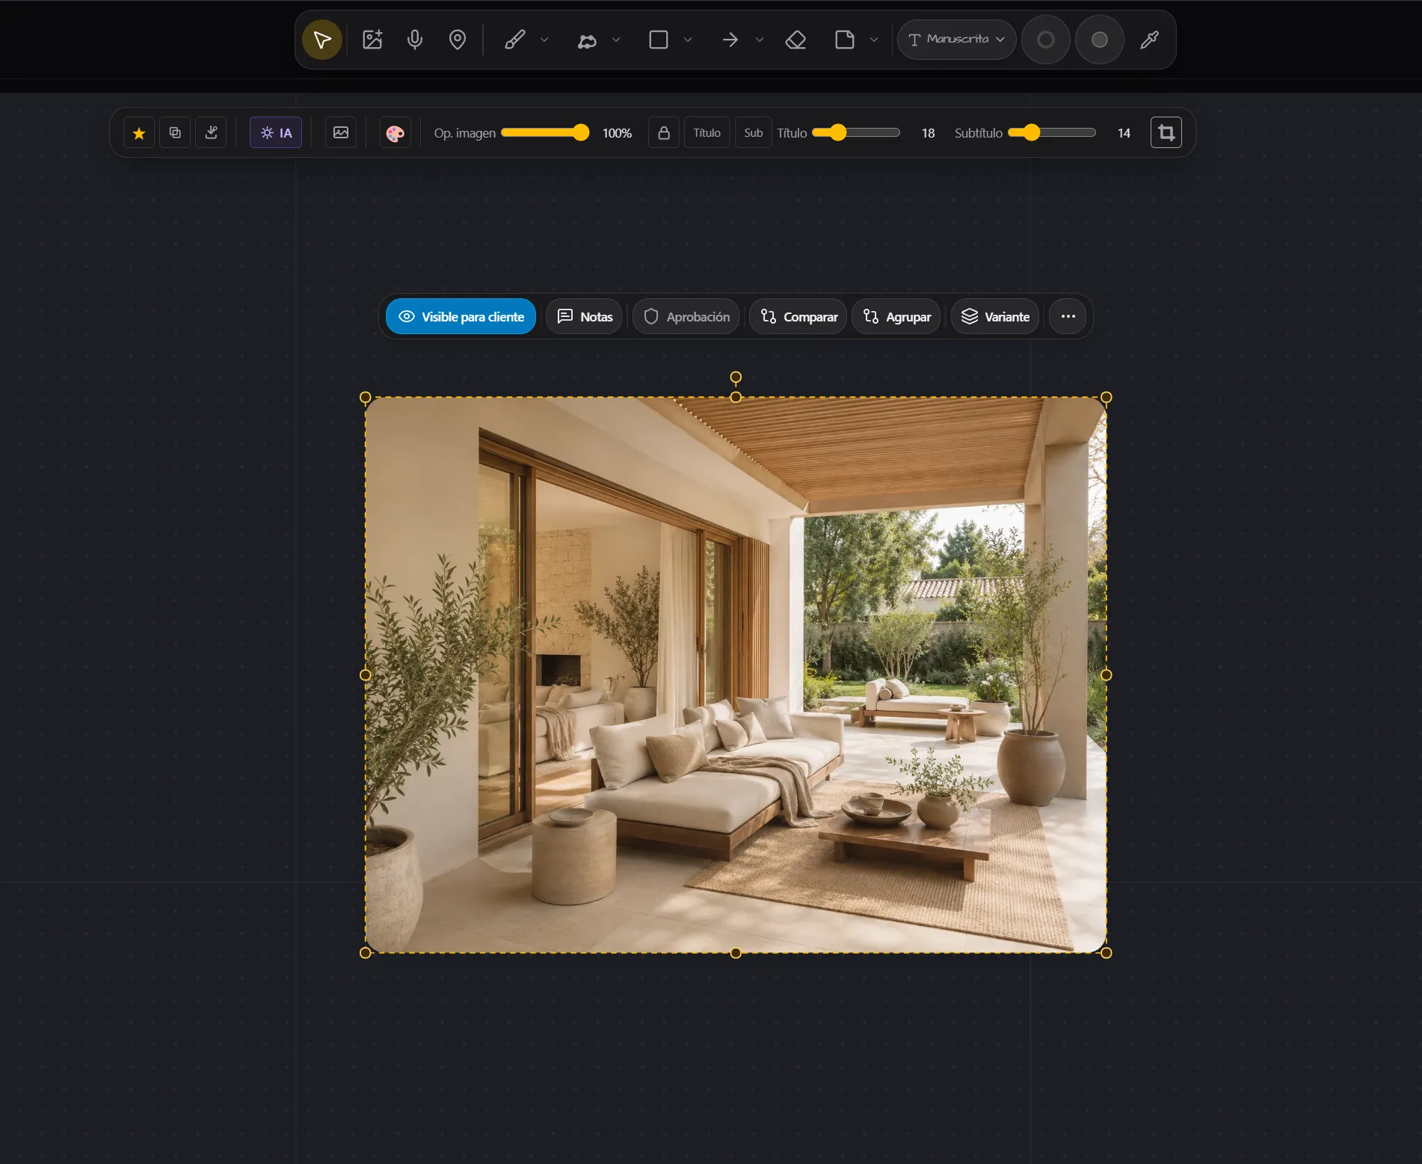1422x1164 pixels.
Task: Click the IA assistant button
Action: tap(276, 133)
